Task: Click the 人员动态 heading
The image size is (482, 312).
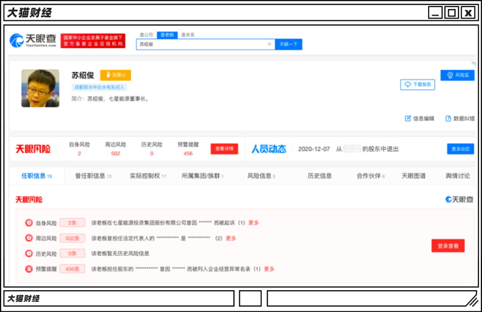Action: 269,149
